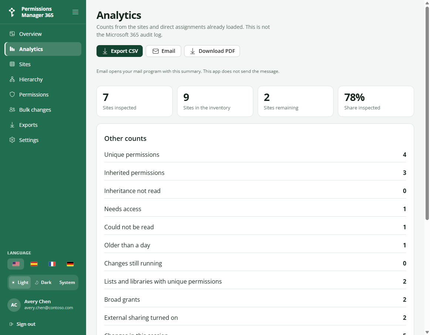Switch language to French flag
430x335 pixels.
coord(52,264)
